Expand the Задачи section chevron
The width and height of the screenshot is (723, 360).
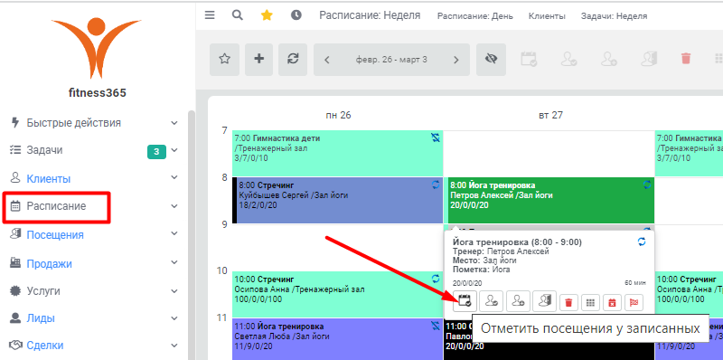tap(174, 150)
